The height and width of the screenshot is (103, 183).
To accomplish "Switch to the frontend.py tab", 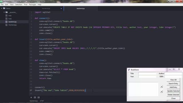I will tap(46, 9).
